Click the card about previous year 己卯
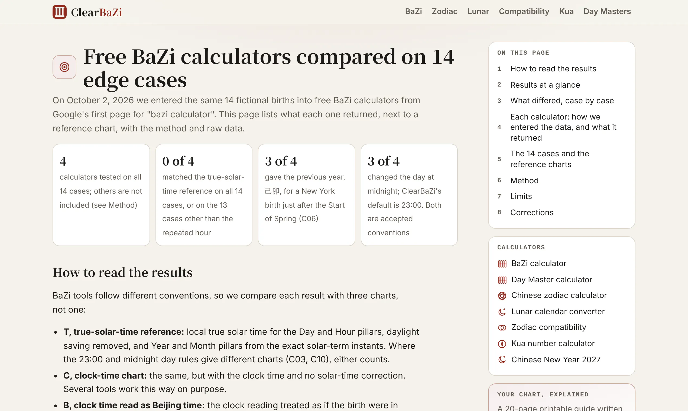The height and width of the screenshot is (411, 688). pos(306,195)
